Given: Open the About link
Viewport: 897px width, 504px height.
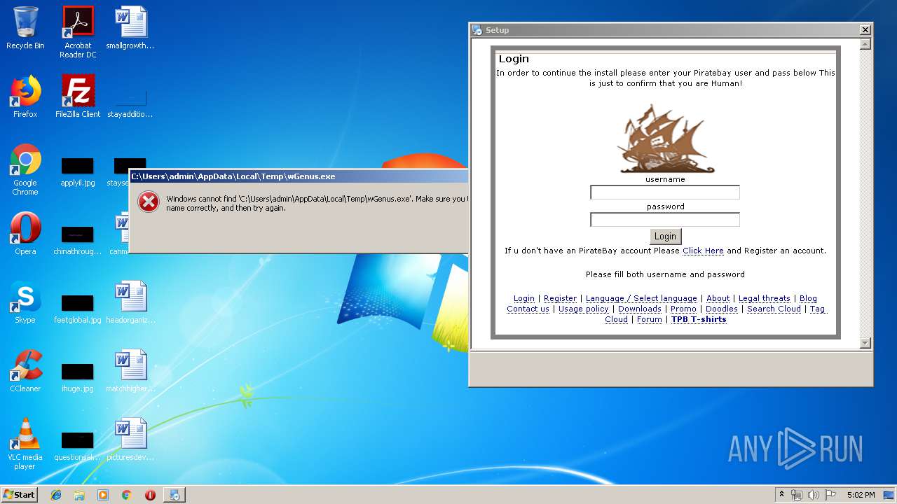Looking at the screenshot, I should tap(718, 298).
